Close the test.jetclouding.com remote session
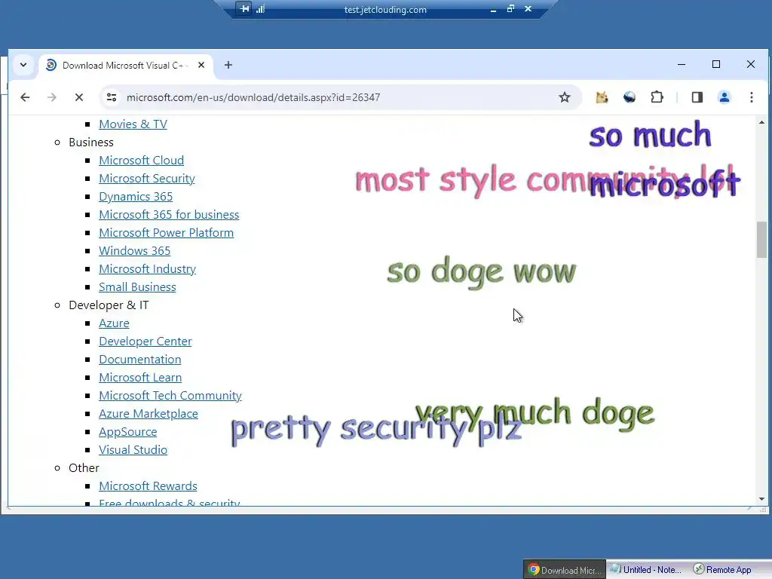The width and height of the screenshot is (772, 579). pos(528,8)
